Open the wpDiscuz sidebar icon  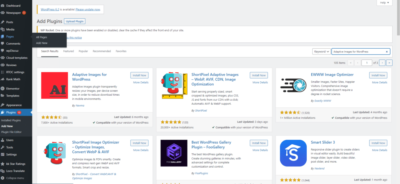tap(3, 51)
